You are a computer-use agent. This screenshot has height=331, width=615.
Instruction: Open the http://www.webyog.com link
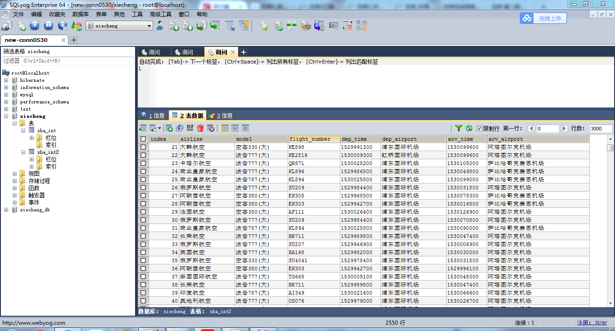(x=34, y=322)
